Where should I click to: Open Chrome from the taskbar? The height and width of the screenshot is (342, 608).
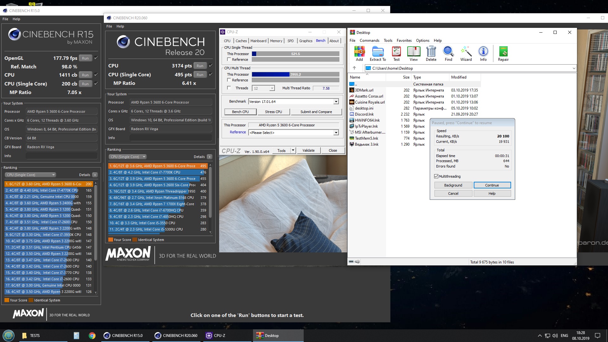click(92, 336)
